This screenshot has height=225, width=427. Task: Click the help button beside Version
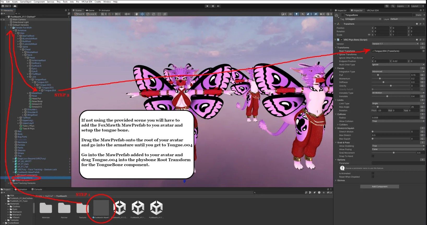coord(422,44)
